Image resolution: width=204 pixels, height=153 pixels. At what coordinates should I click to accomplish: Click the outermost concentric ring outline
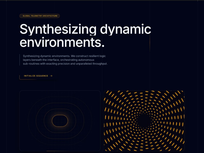click(x=60, y=97)
